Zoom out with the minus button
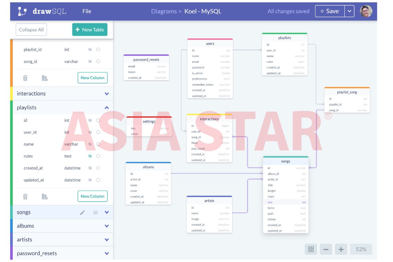The image size is (393, 262). (x=326, y=249)
